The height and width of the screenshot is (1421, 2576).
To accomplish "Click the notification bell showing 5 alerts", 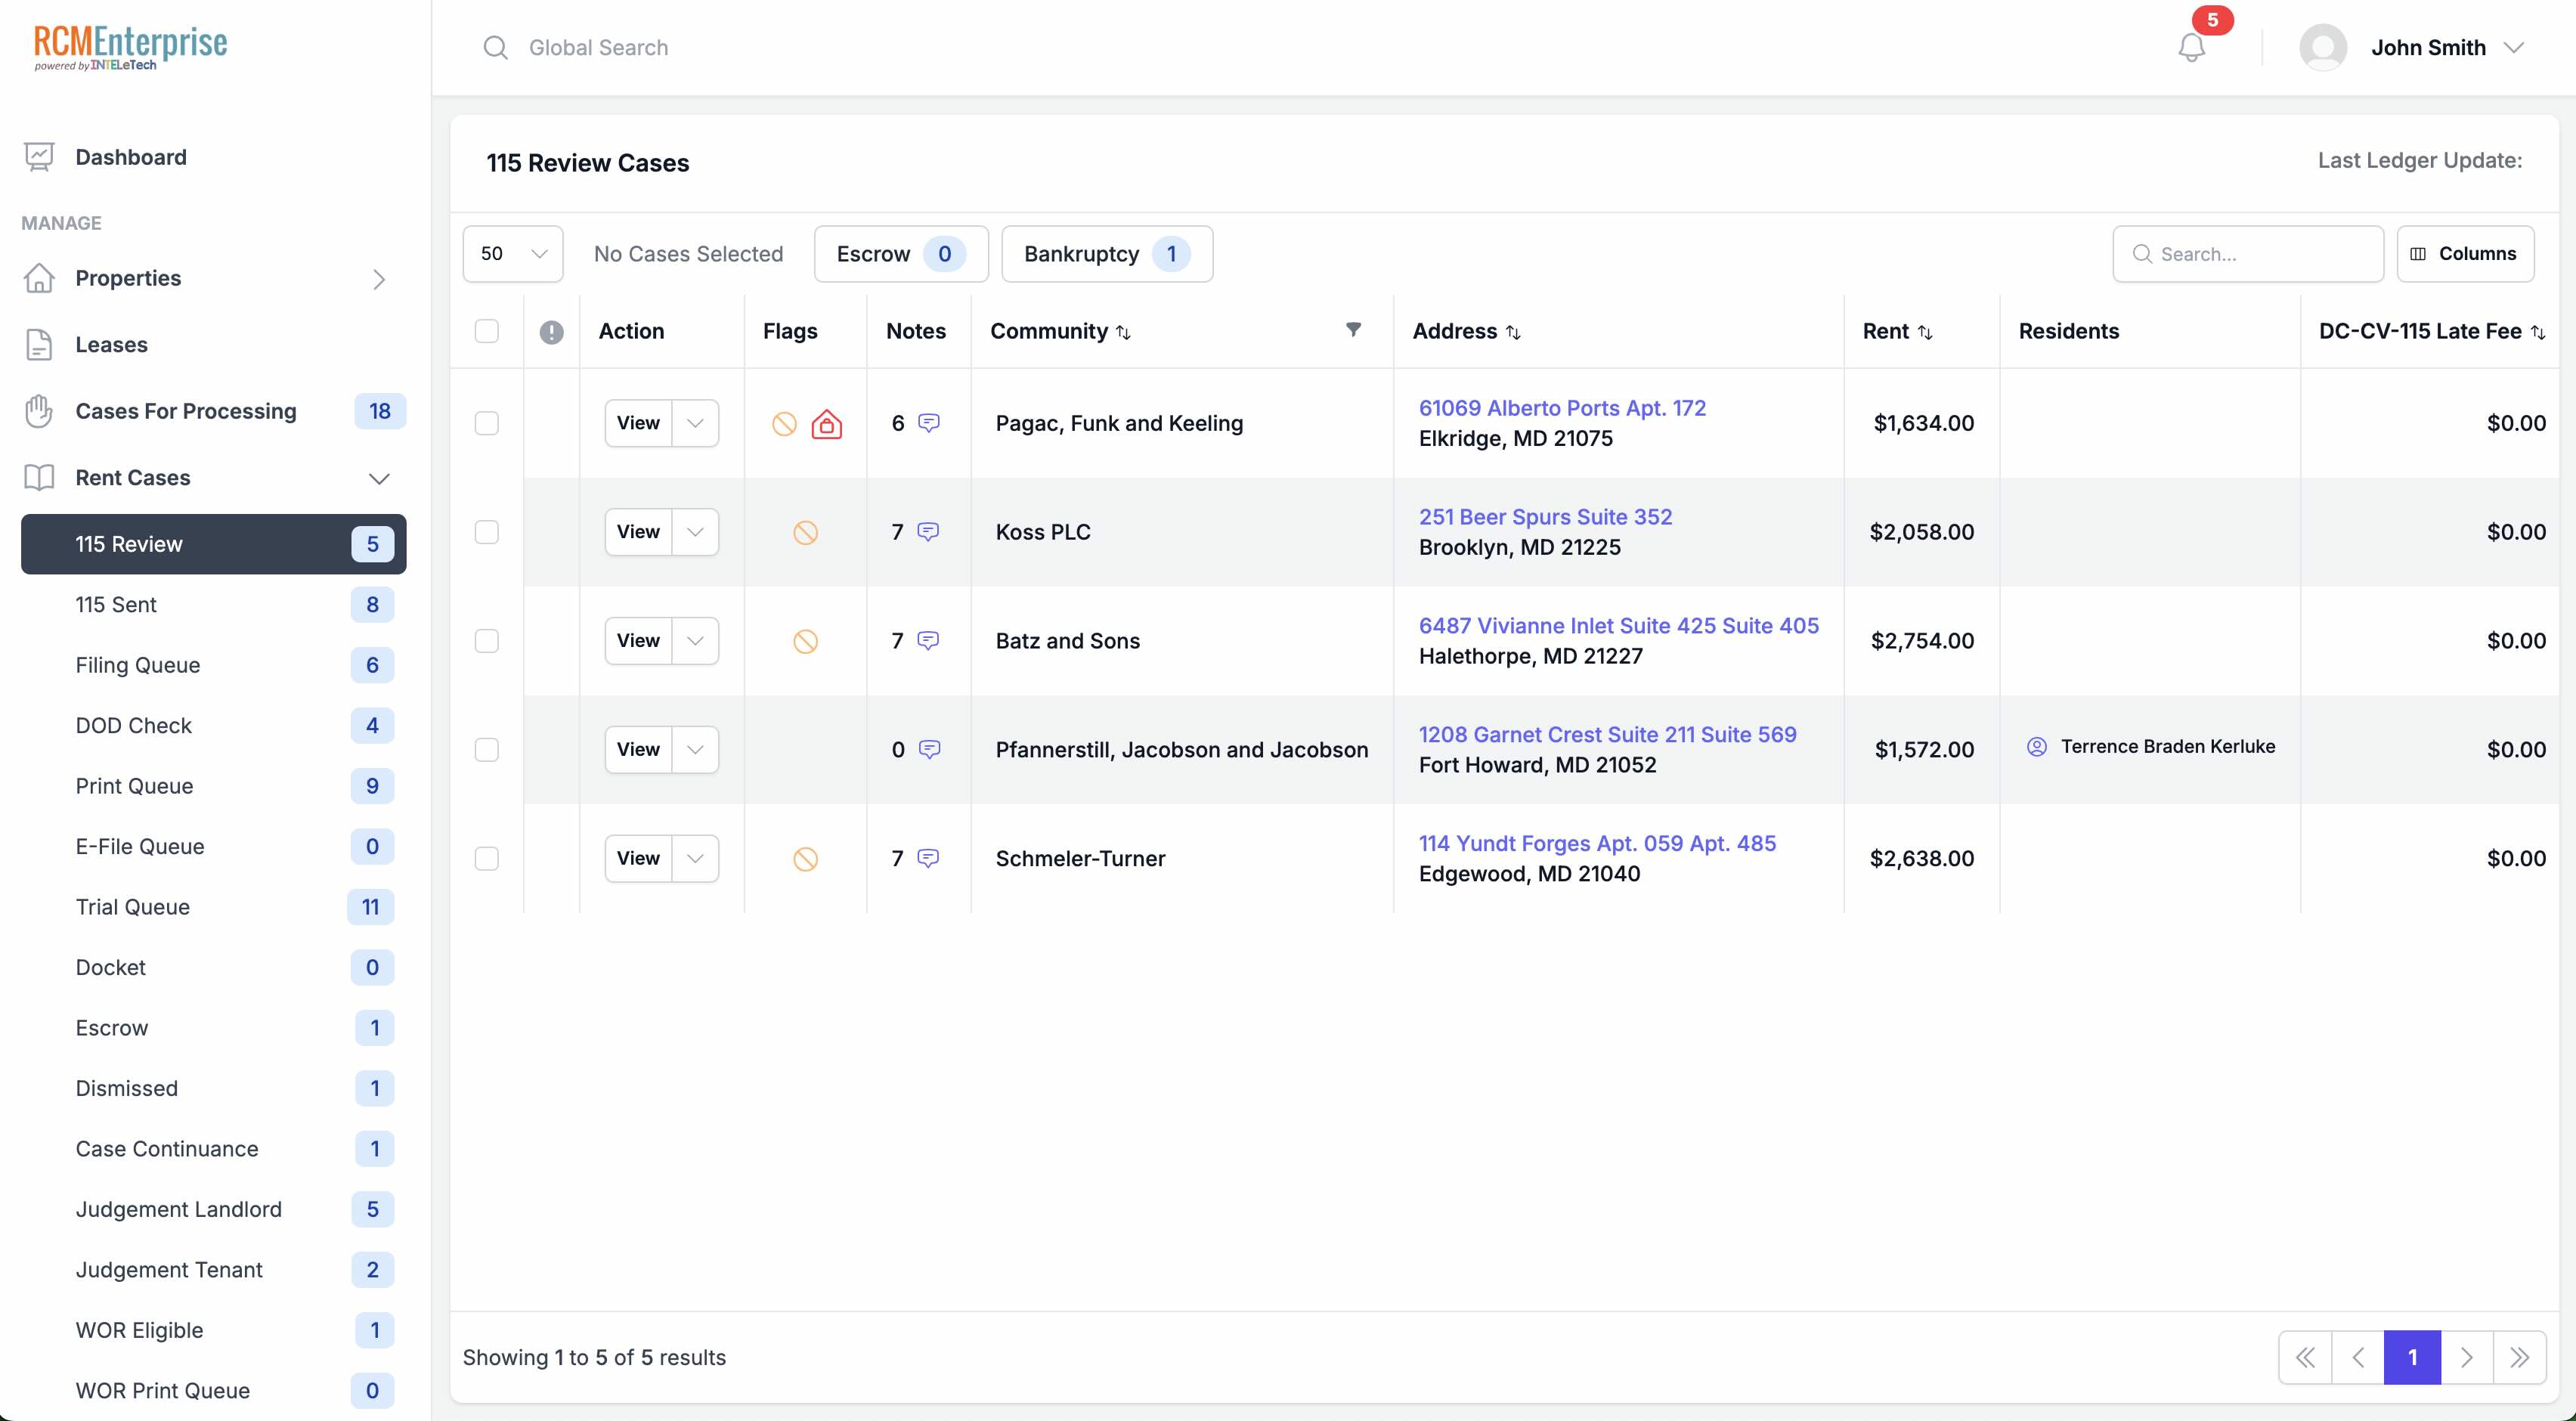I will (2192, 47).
